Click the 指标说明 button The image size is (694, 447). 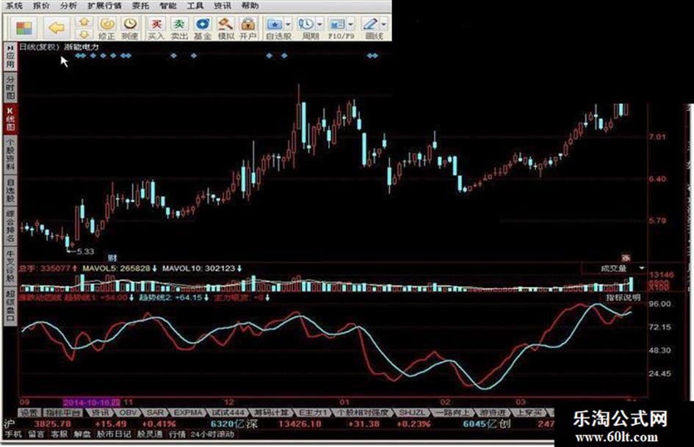coord(623,297)
